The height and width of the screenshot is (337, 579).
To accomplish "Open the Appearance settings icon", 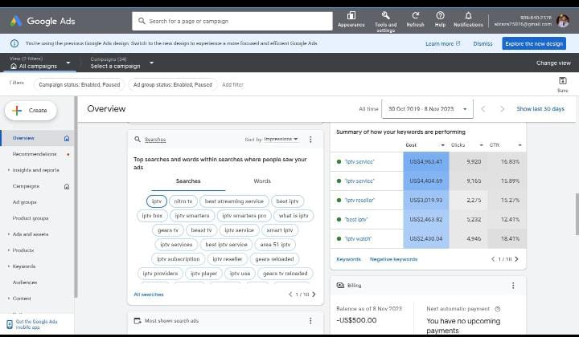I will point(351,15).
